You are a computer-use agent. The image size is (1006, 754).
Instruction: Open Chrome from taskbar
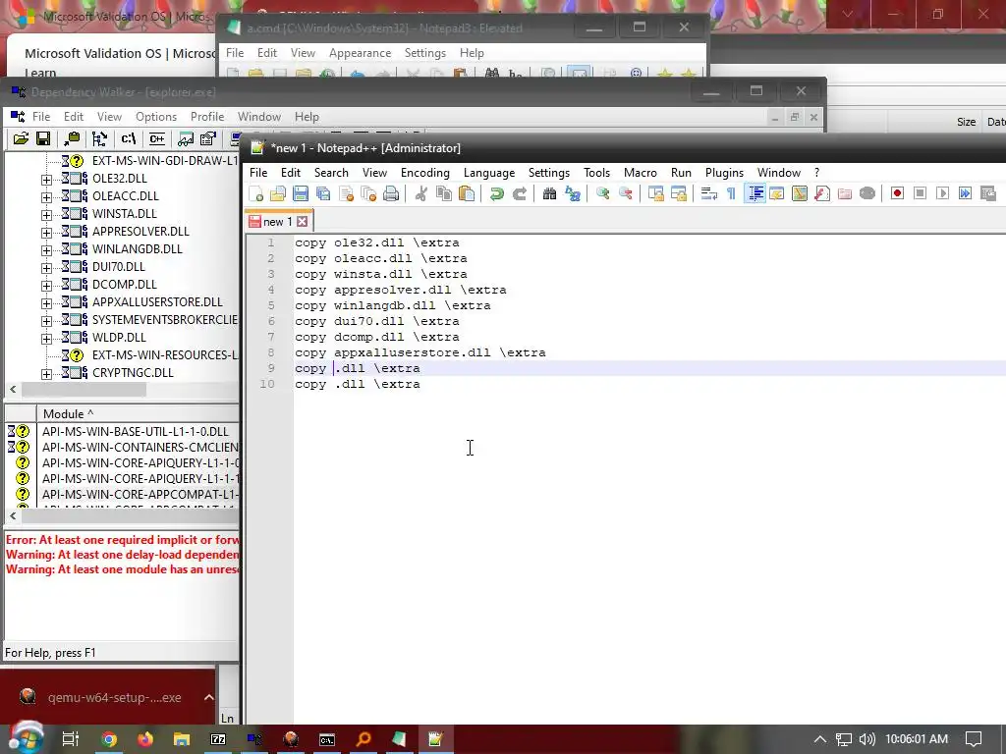(109, 739)
